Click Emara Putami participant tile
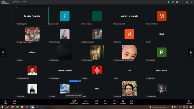Viewport: 194px width, 109px height. [65, 71]
